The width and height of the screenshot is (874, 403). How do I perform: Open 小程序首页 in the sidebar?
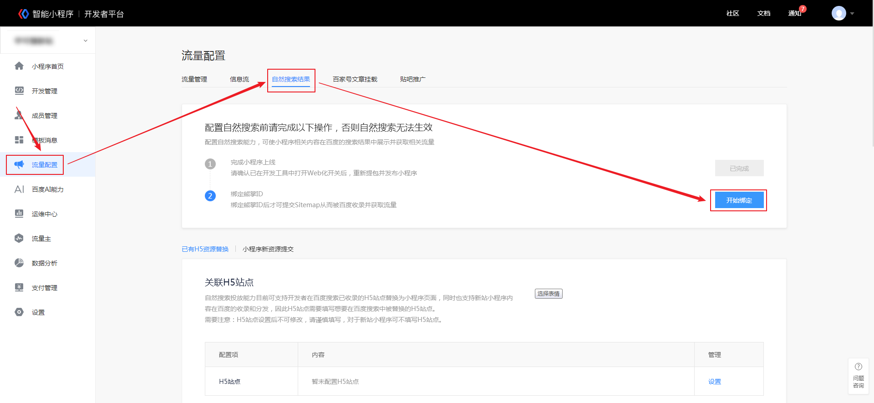48,66
